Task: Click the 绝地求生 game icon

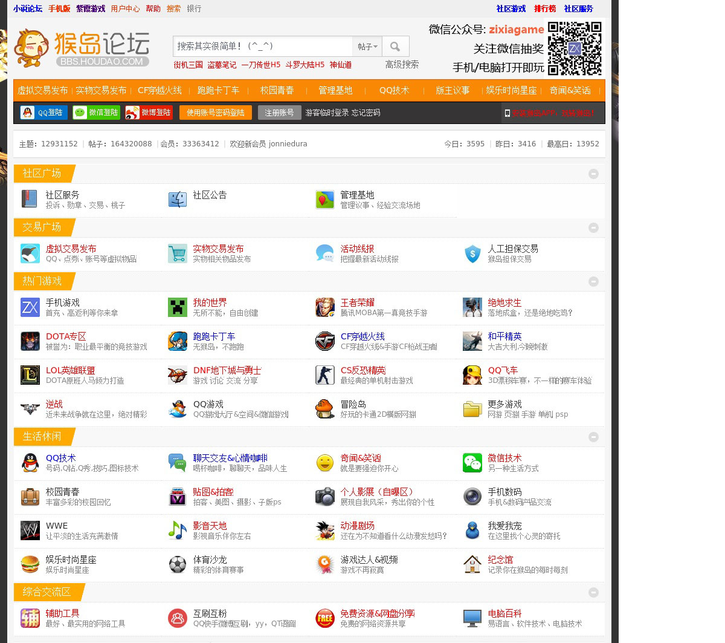Action: (x=472, y=307)
